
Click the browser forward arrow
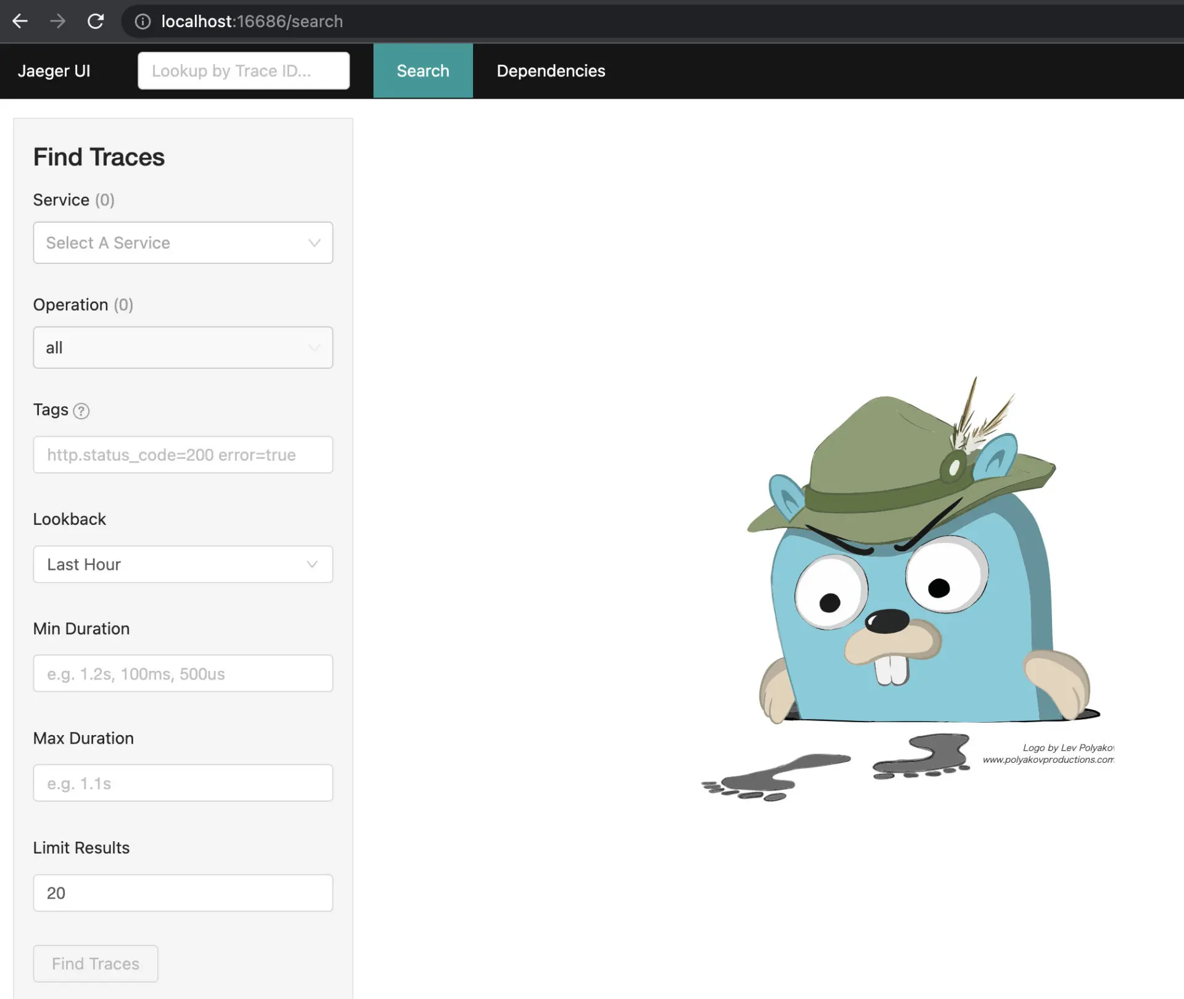tap(58, 21)
